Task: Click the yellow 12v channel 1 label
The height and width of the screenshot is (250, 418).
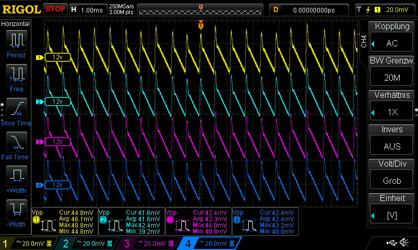Action: (x=57, y=58)
